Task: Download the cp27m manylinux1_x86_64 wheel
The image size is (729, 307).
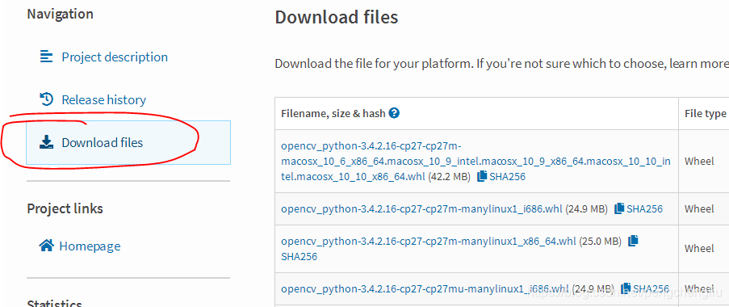Action: pyautogui.click(x=428, y=242)
